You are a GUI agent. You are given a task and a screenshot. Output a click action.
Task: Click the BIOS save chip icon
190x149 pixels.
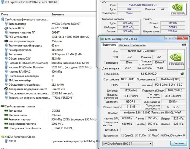coord(182,73)
